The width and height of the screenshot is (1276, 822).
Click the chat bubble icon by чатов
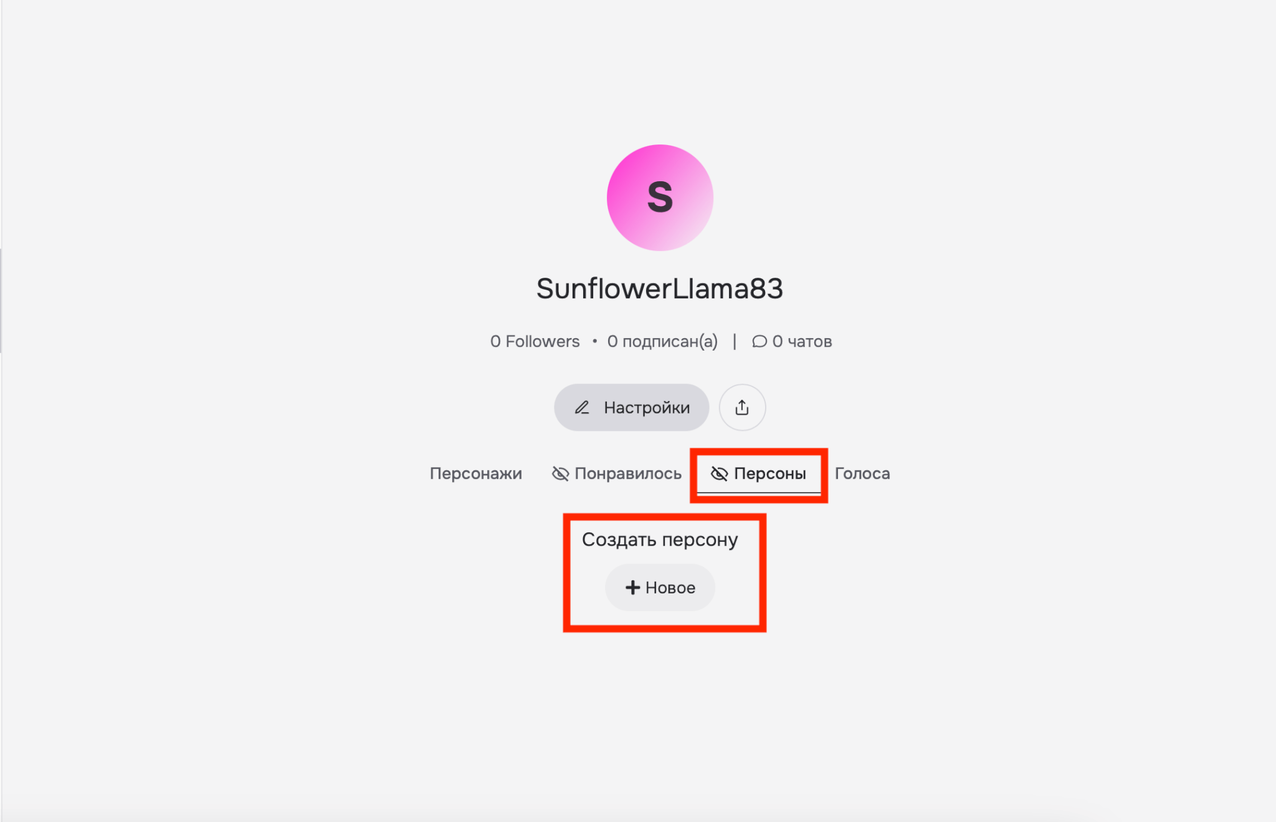click(x=759, y=341)
